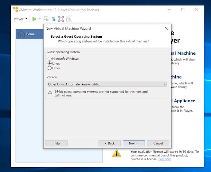Click the yellow license warning icon
The height and width of the screenshot is (172, 211).
click(117, 153)
